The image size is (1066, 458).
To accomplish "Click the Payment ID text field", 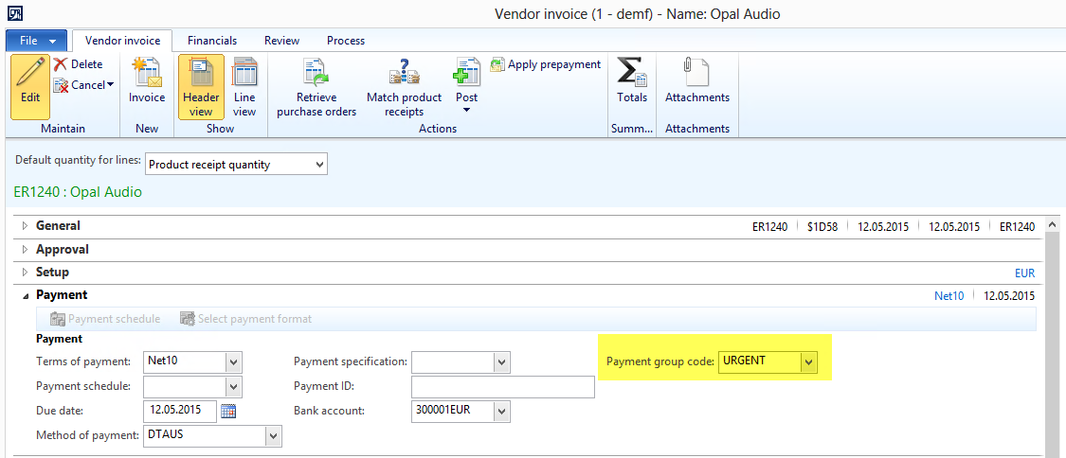I will point(502,387).
